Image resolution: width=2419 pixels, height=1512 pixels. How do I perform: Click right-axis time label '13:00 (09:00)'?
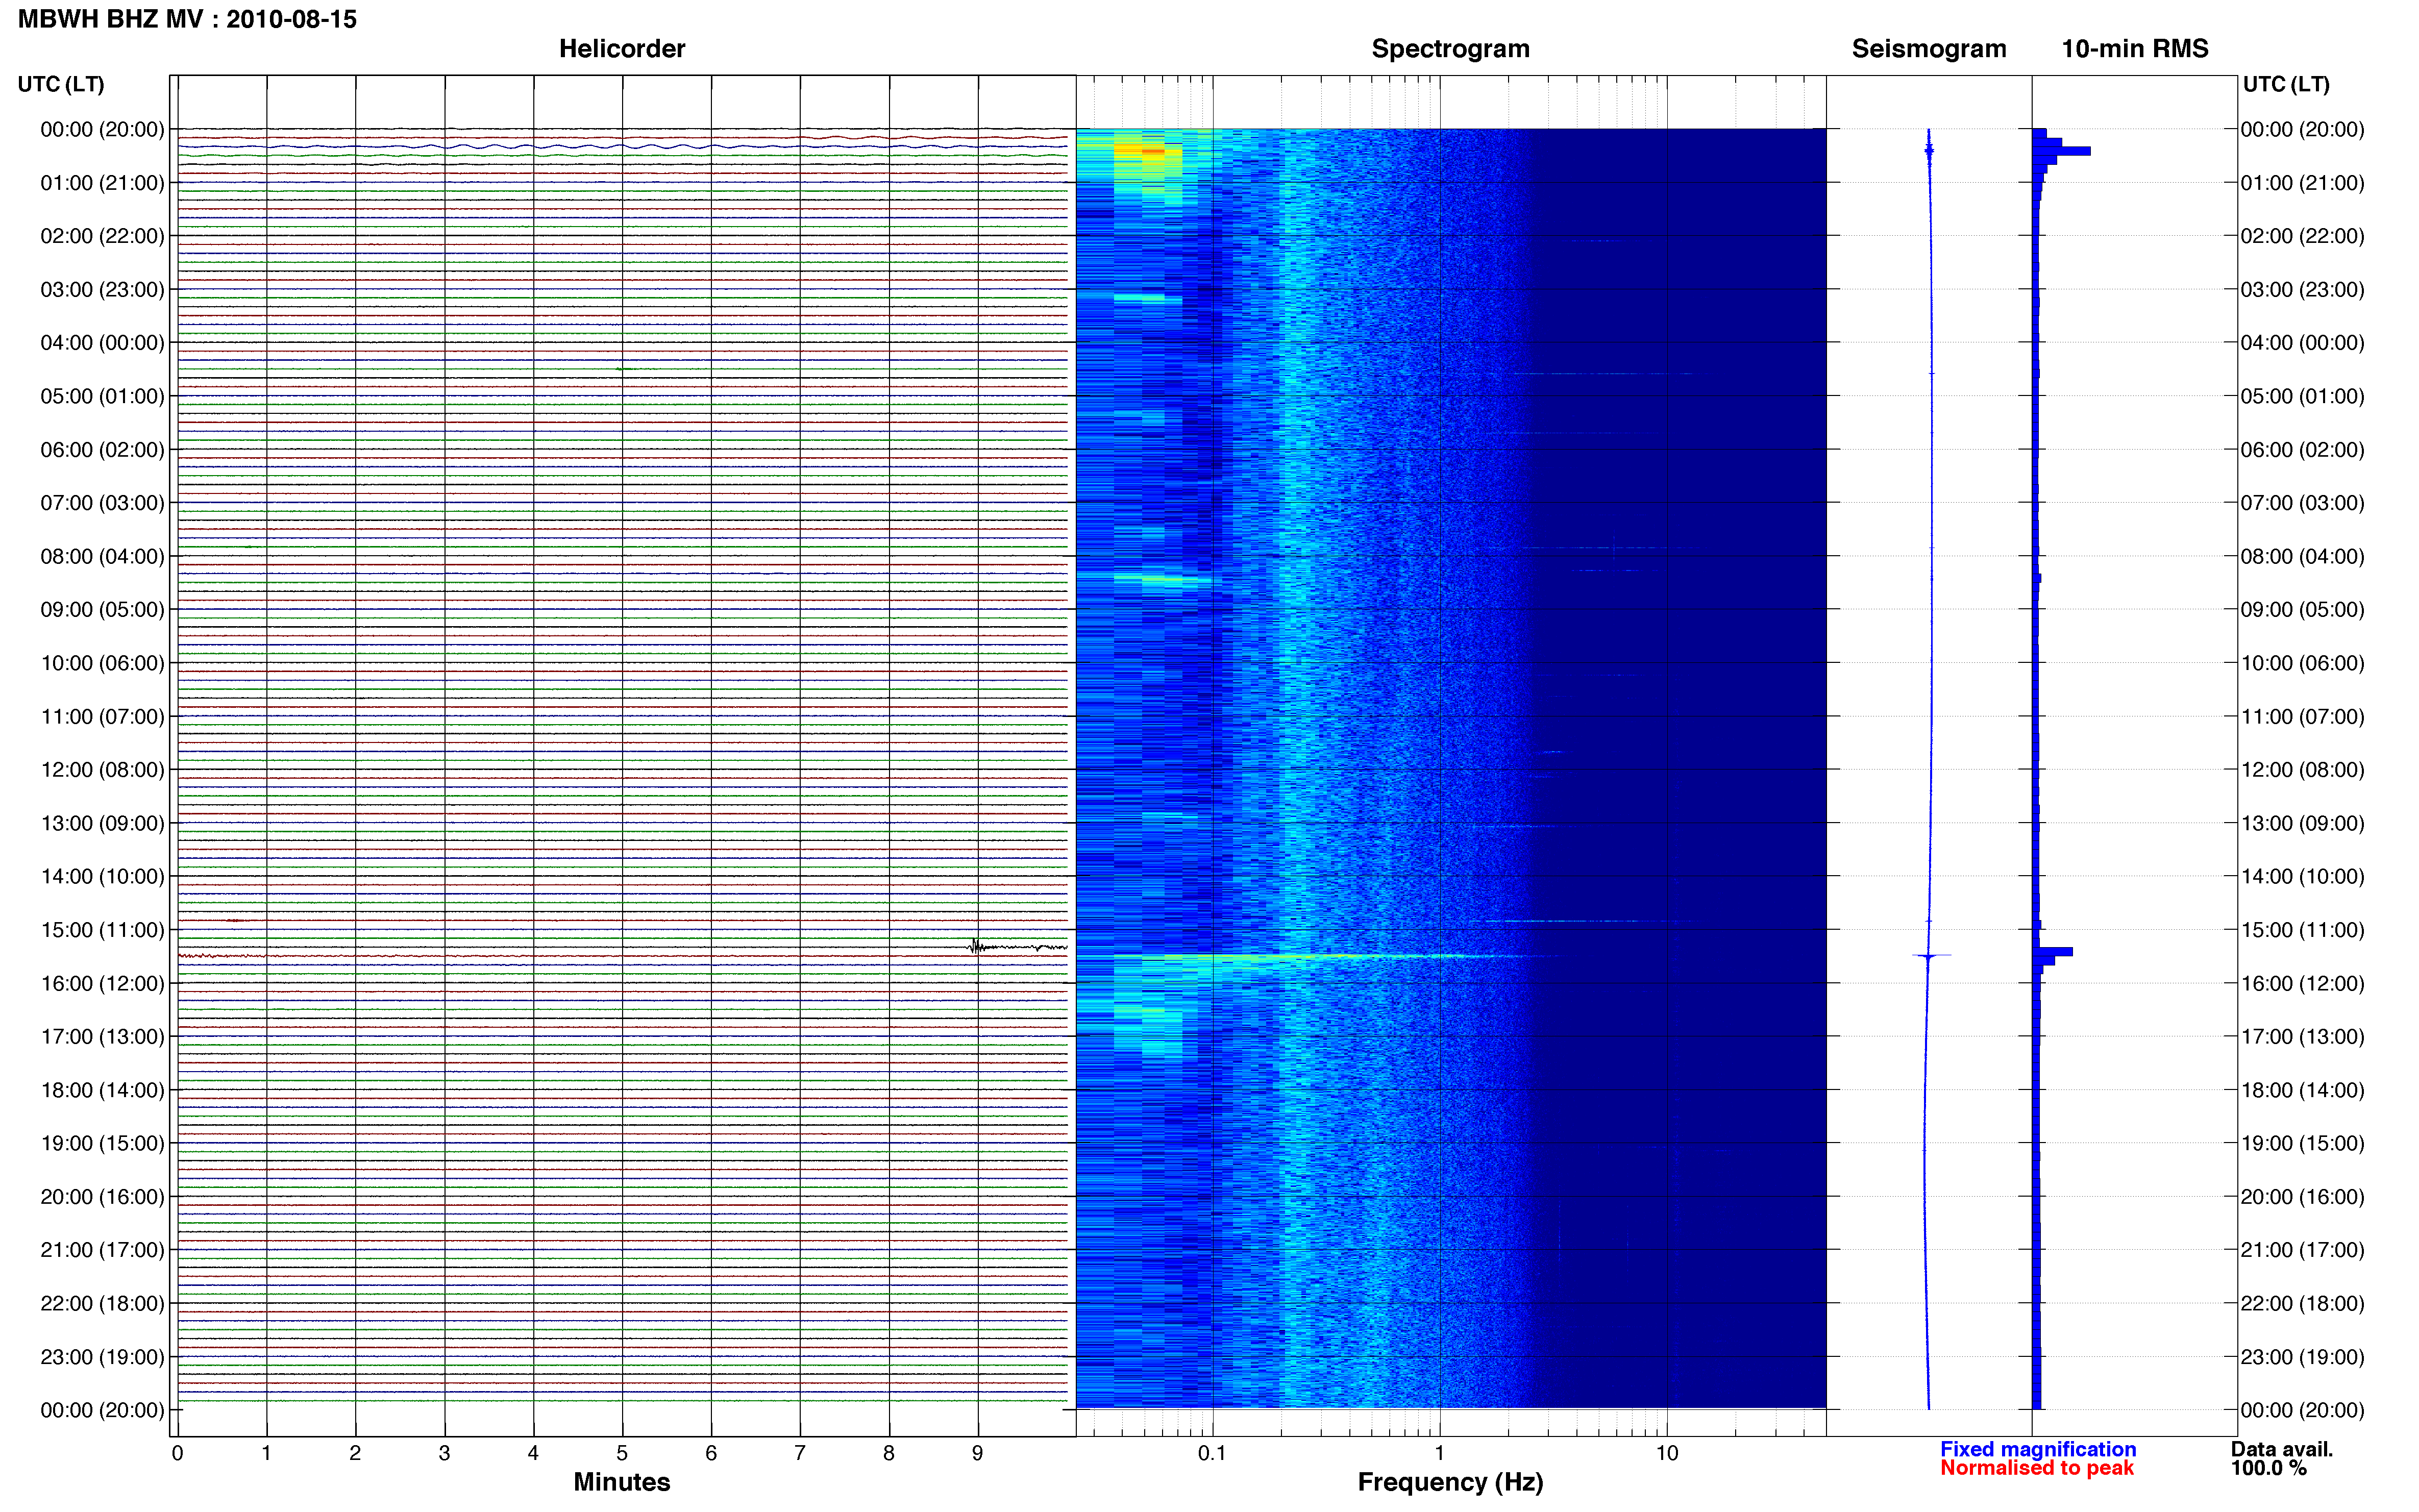coord(2302,823)
